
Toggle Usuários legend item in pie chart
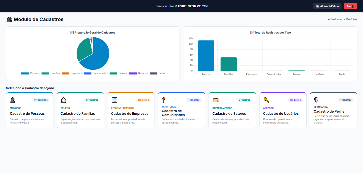pyautogui.click(x=138, y=73)
